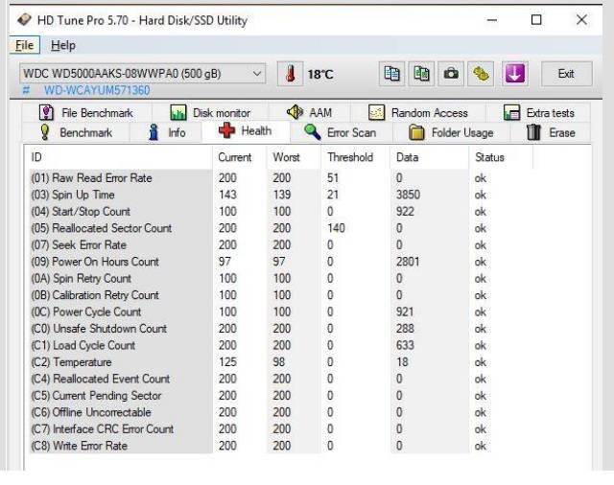
Task: Switch to the AAM tab
Action: (309, 113)
